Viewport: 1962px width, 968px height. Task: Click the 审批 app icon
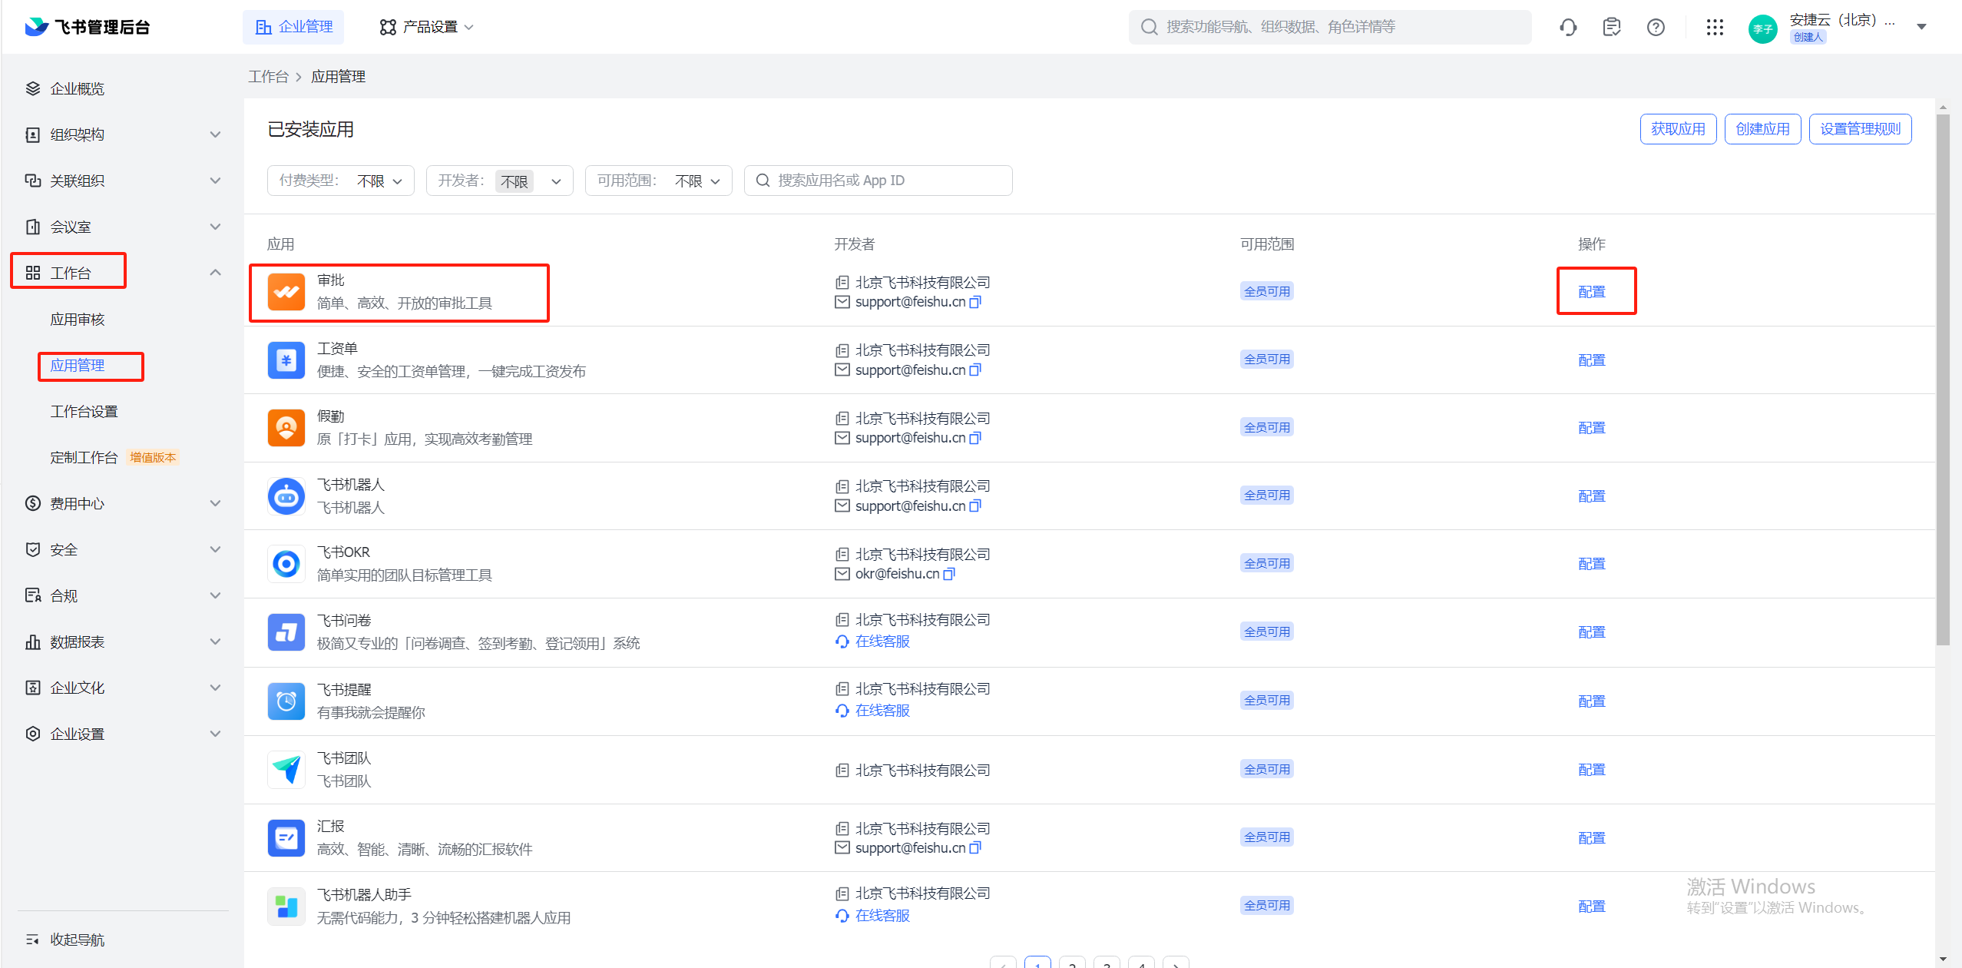[x=286, y=292]
